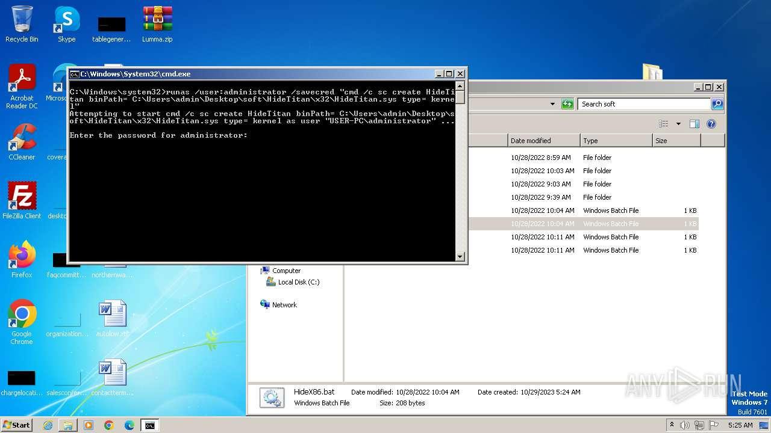Open Chrome from the taskbar
Viewport: 771px width, 433px height.
pyautogui.click(x=109, y=425)
